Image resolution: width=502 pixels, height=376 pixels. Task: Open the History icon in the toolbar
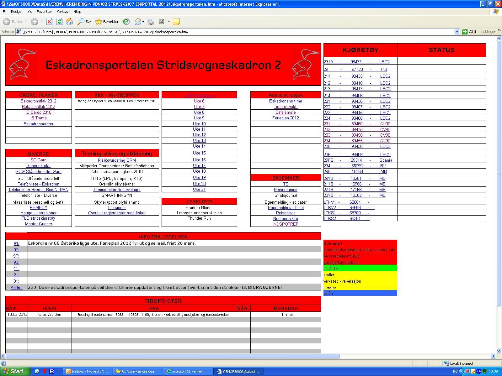[126, 22]
